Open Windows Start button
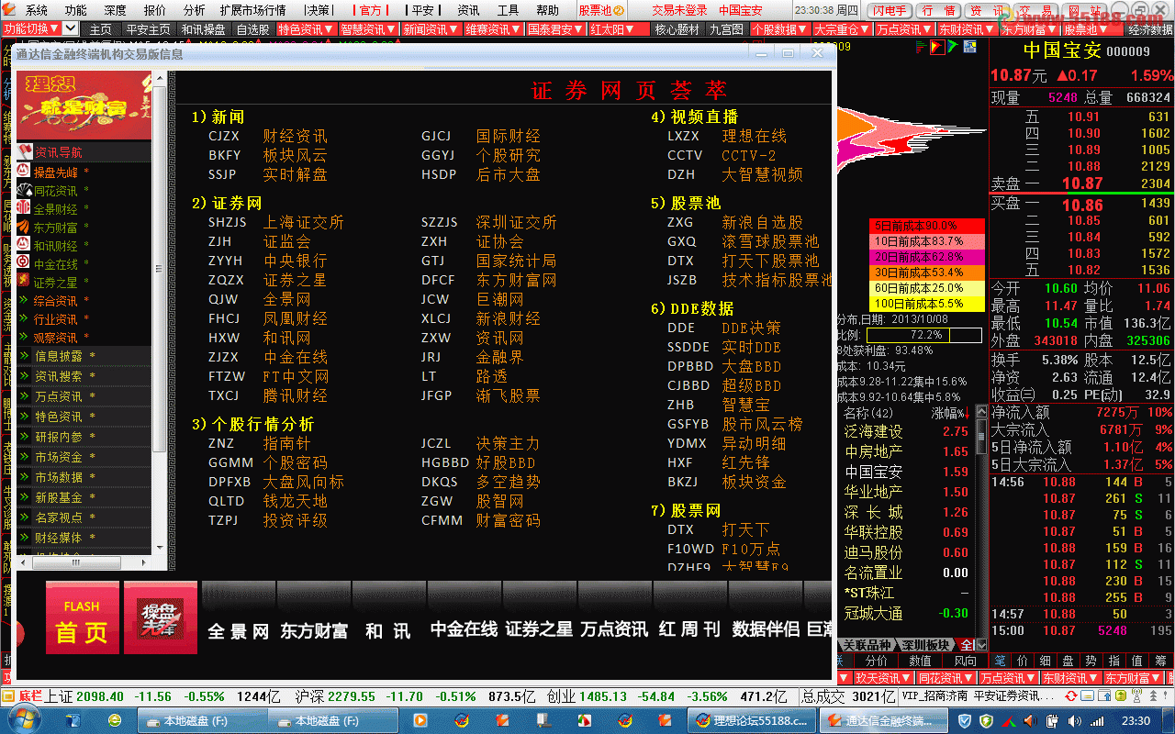The height and width of the screenshot is (734, 1175). (25, 720)
